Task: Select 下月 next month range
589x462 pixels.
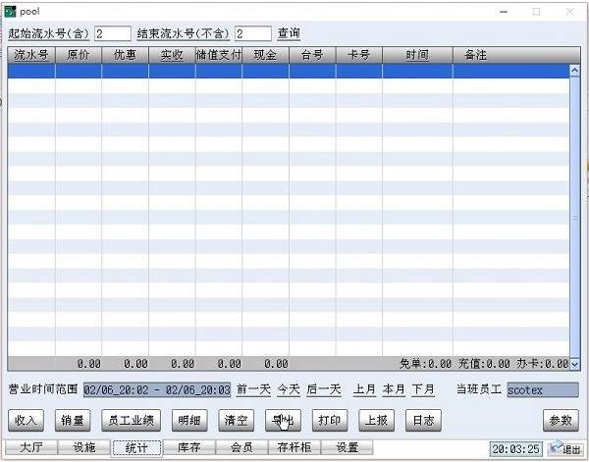Action: click(423, 389)
